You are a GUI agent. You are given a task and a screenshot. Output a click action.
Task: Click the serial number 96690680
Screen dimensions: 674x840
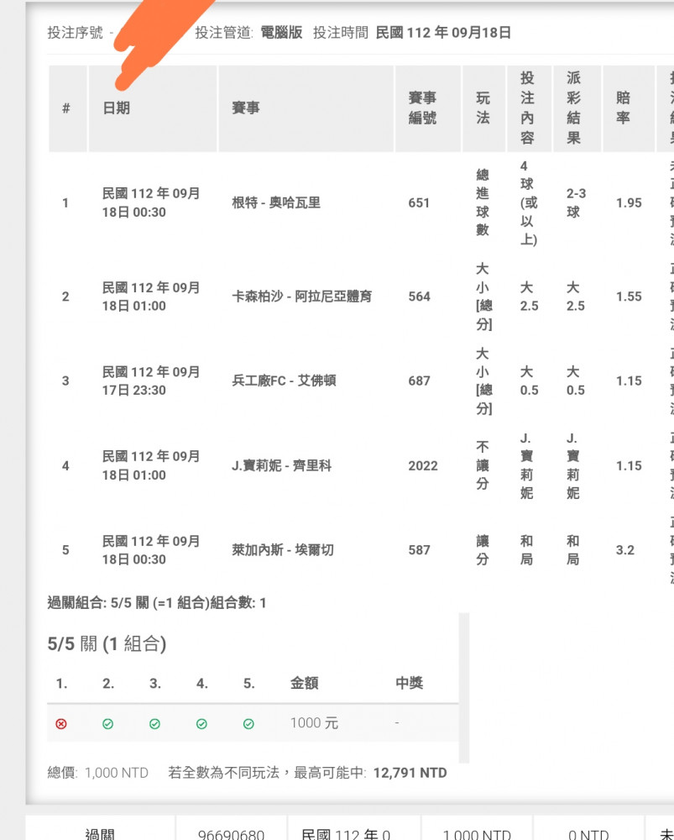[232, 833]
